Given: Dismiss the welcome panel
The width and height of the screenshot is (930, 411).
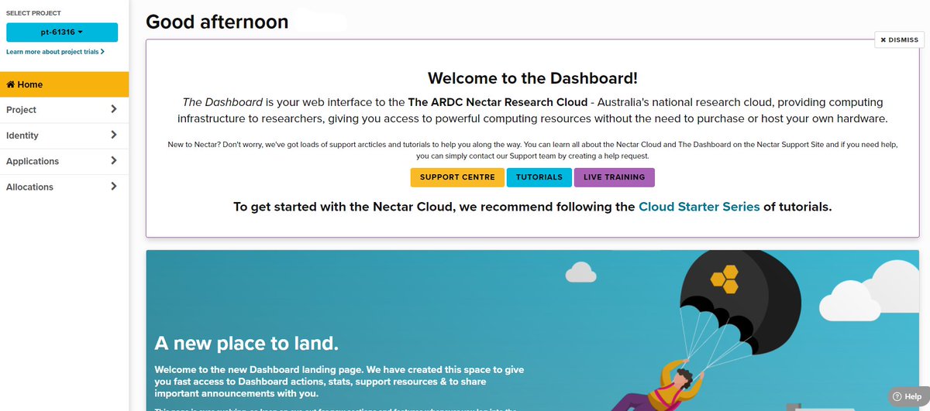Looking at the screenshot, I should pos(899,39).
